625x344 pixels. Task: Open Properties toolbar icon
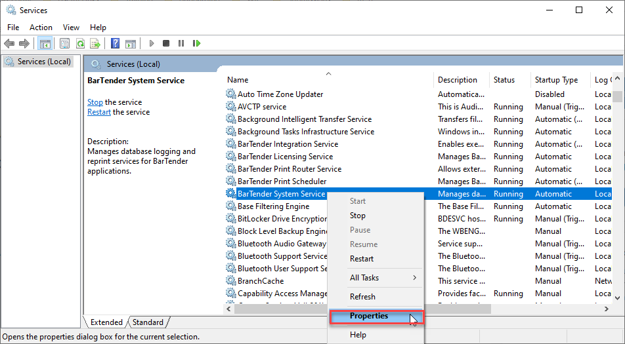tap(64, 43)
